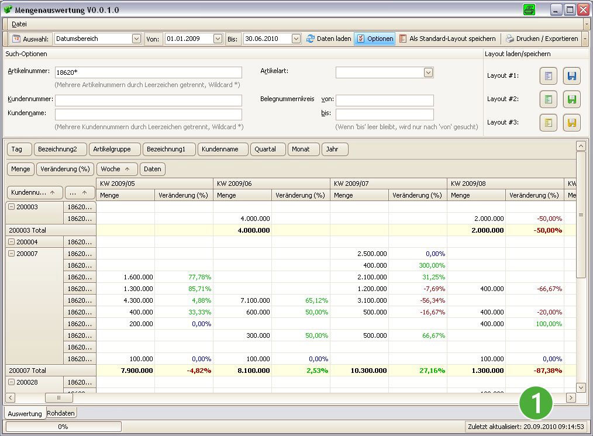Collapse customer group 200004
The width and height of the screenshot is (593, 436).
pos(11,242)
